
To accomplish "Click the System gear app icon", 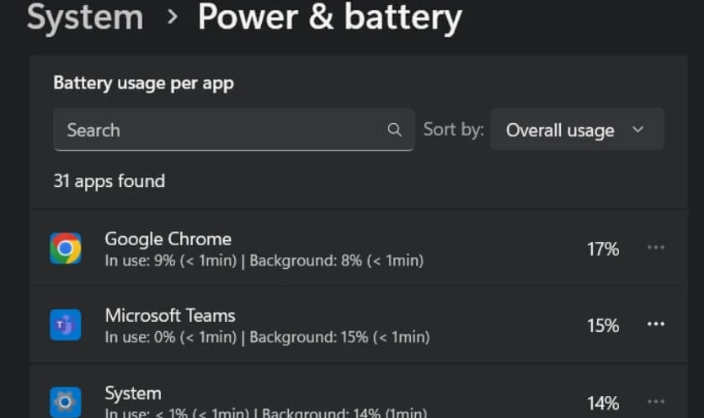I will pos(66,402).
